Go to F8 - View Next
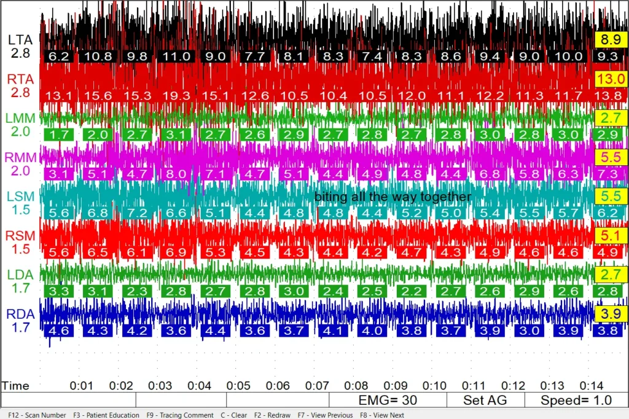This screenshot has width=629, height=419. [x=382, y=415]
